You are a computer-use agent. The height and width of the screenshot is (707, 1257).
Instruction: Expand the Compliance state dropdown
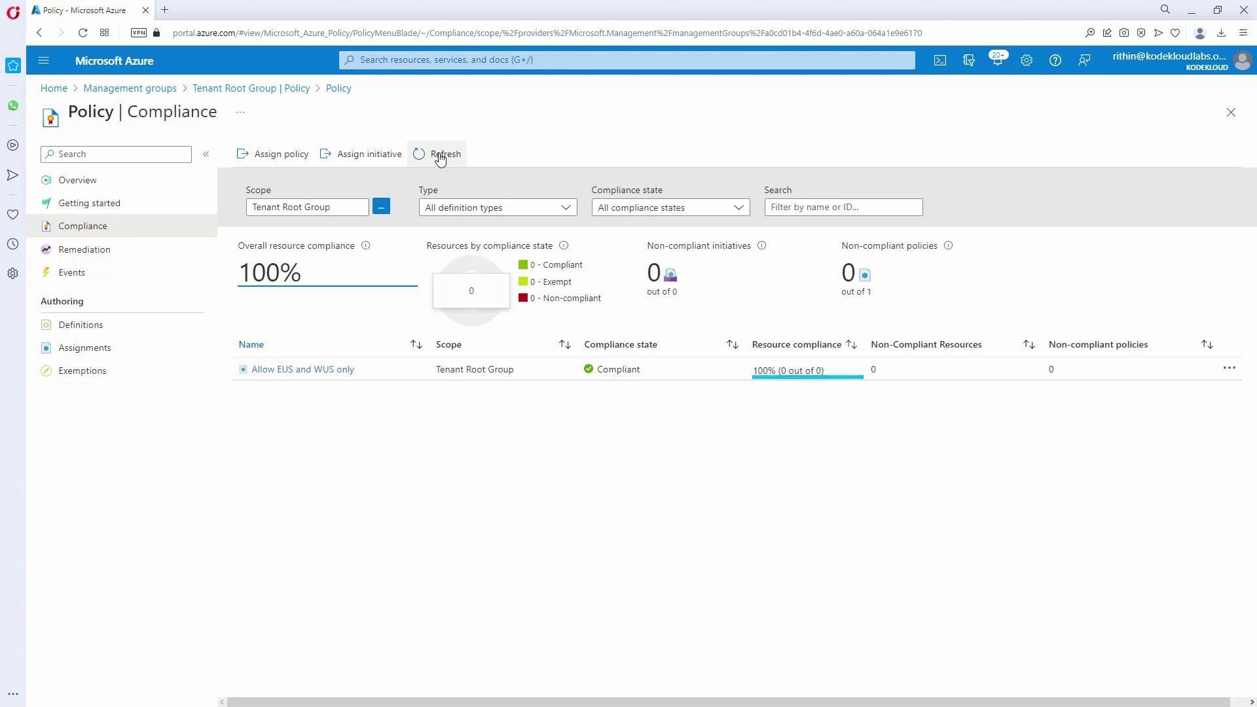pyautogui.click(x=670, y=208)
